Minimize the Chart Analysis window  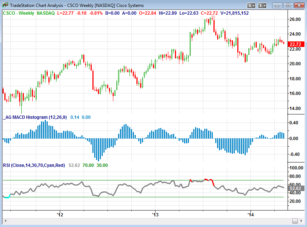(277, 6)
